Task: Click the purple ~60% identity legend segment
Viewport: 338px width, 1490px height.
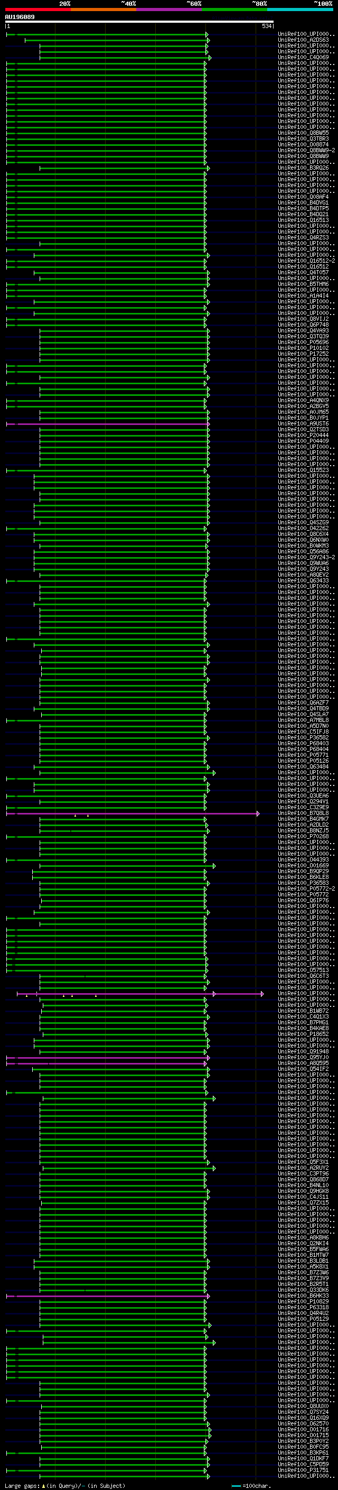Action: [x=170, y=10]
